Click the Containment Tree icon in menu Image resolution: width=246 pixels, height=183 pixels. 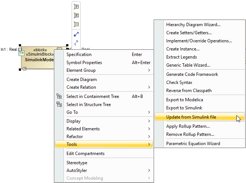59,96
